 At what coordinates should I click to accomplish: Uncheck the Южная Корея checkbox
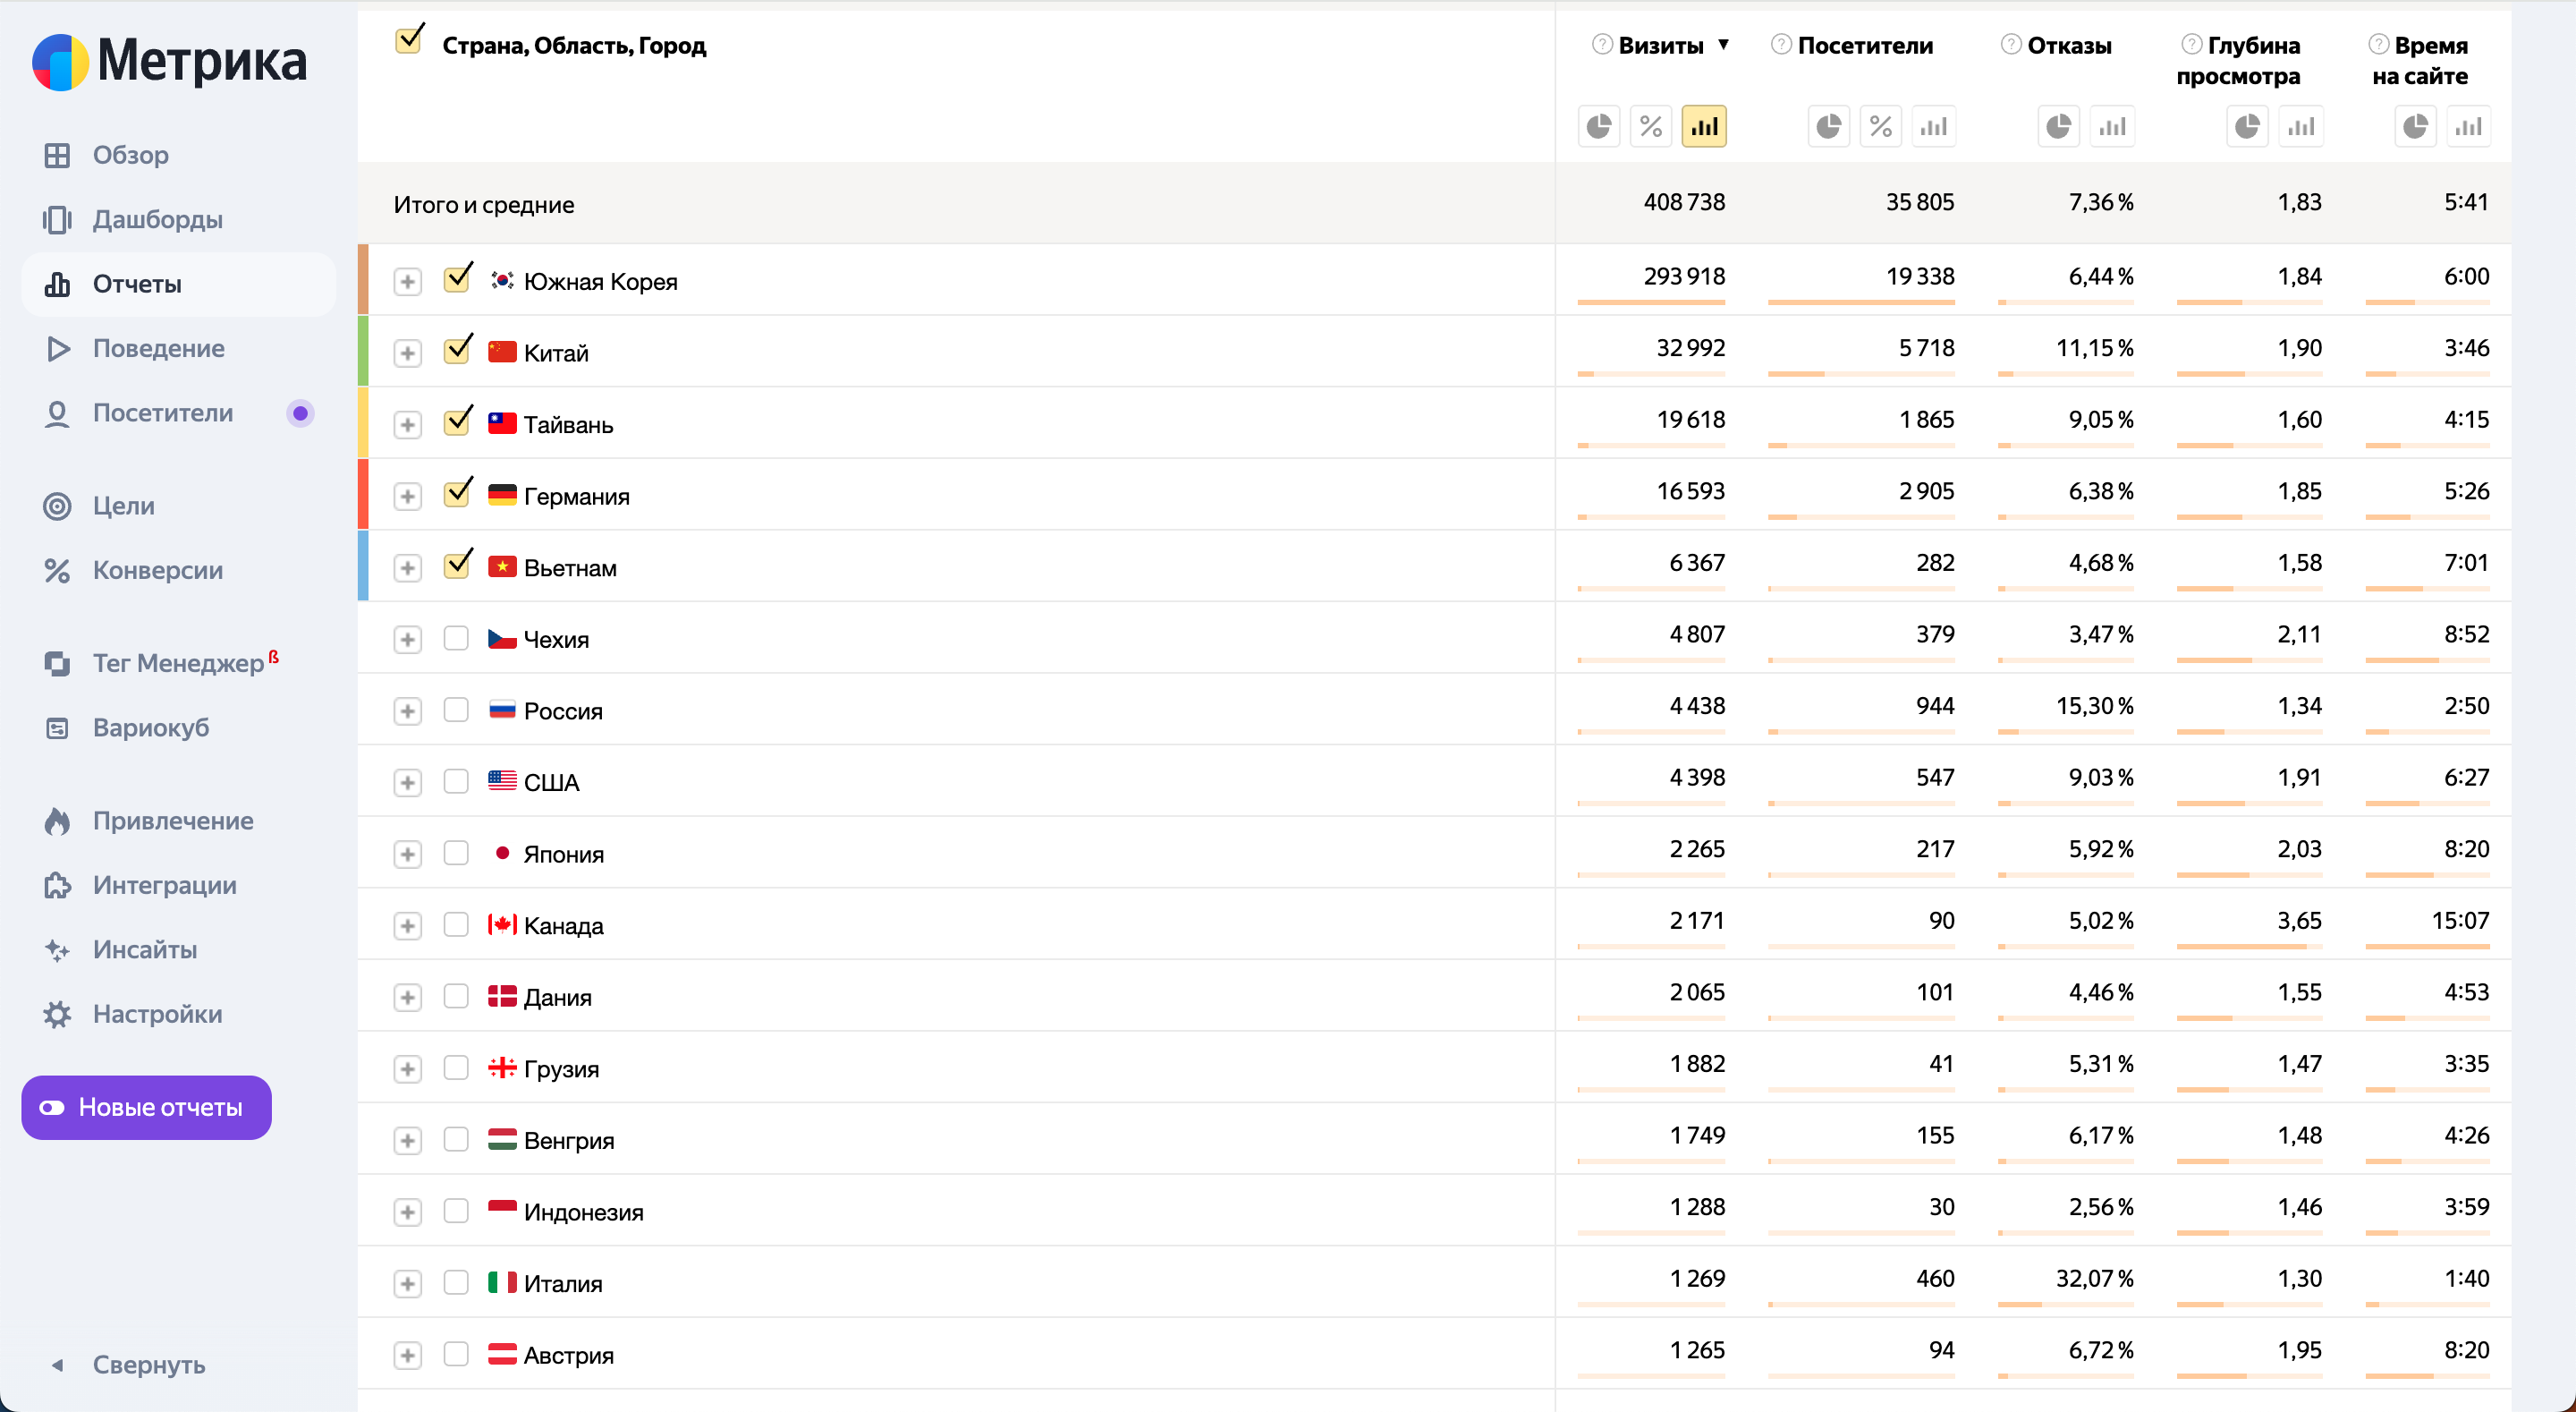(457, 279)
